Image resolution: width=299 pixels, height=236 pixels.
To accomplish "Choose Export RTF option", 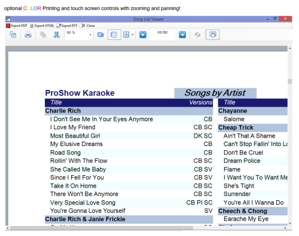I will pos(67,26).
